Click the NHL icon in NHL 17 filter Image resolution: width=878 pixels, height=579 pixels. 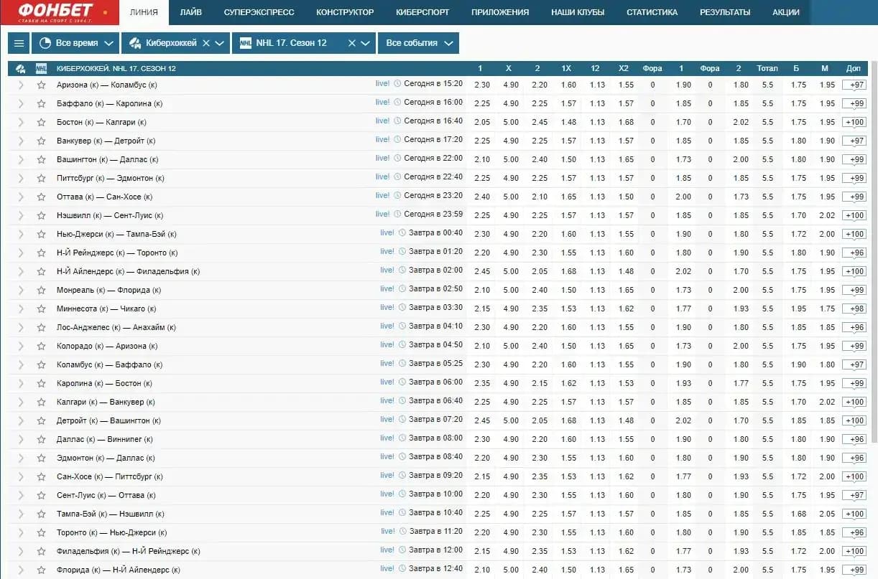[246, 43]
